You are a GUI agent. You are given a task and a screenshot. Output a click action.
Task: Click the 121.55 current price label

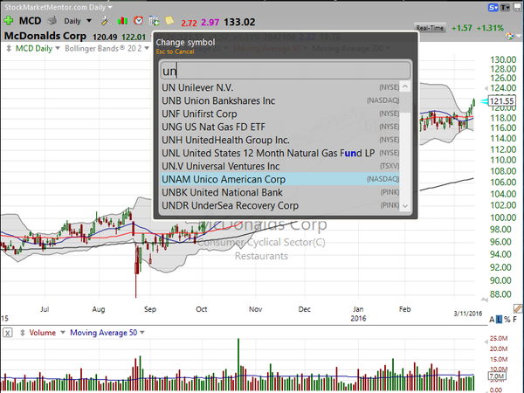[x=502, y=101]
